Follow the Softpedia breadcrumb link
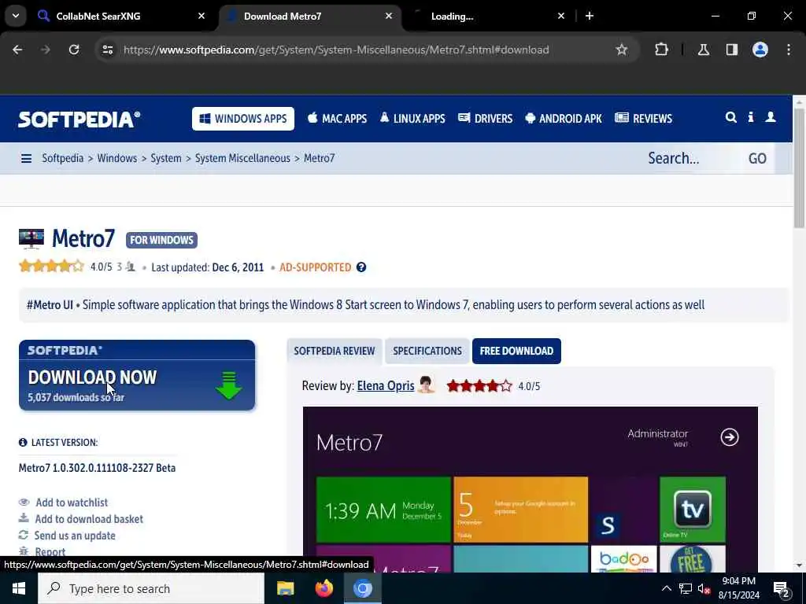The image size is (806, 604). (x=63, y=158)
